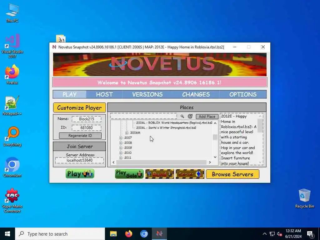
Task: Click the muted volume tray icon
Action: pyautogui.click(x=280, y=234)
